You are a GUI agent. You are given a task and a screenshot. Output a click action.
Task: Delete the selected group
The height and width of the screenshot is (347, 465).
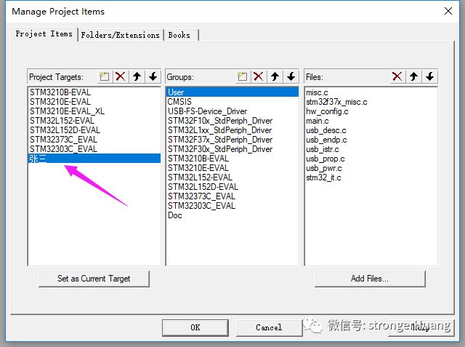coord(259,76)
